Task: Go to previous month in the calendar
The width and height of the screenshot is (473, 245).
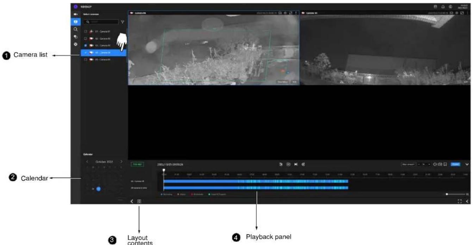Action: (x=87, y=161)
